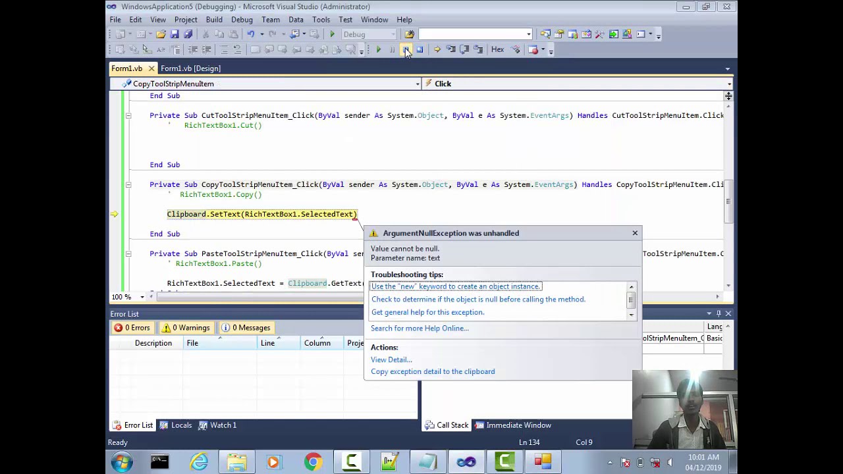
Task: Open the Debug menu
Action: 242,20
